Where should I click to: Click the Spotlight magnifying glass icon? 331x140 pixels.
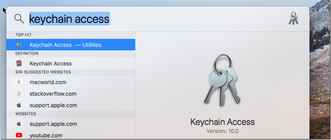point(19,19)
